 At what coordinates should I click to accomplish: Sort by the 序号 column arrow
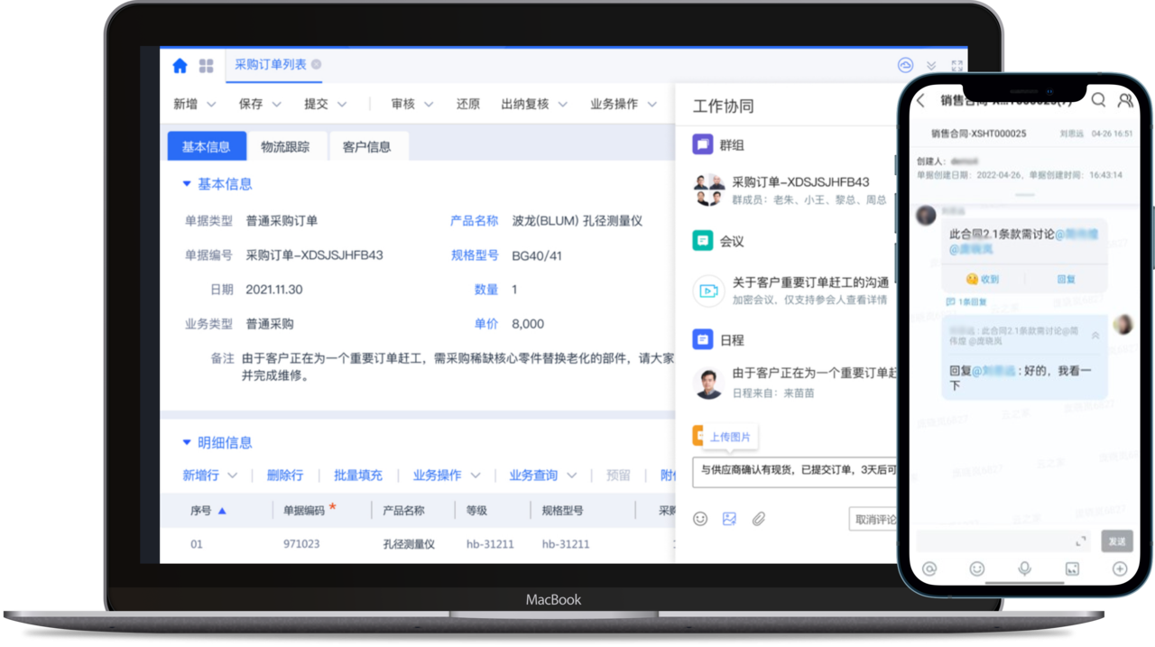(x=222, y=511)
